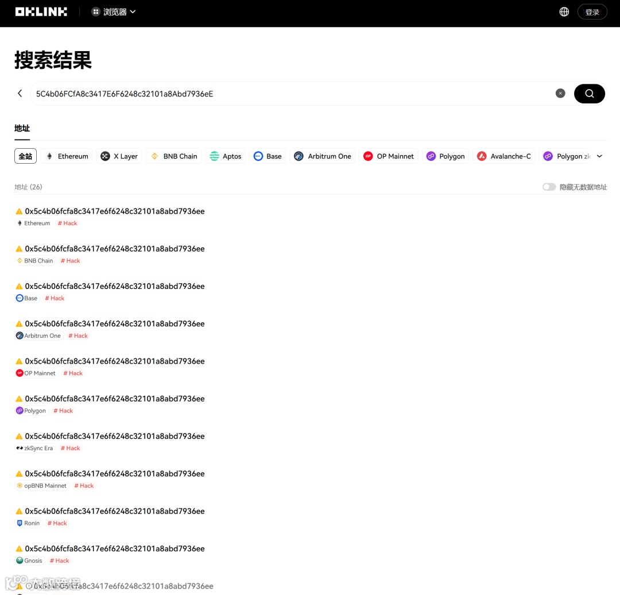The image size is (620, 595).
Task: Clear the search field with X
Action: click(560, 94)
